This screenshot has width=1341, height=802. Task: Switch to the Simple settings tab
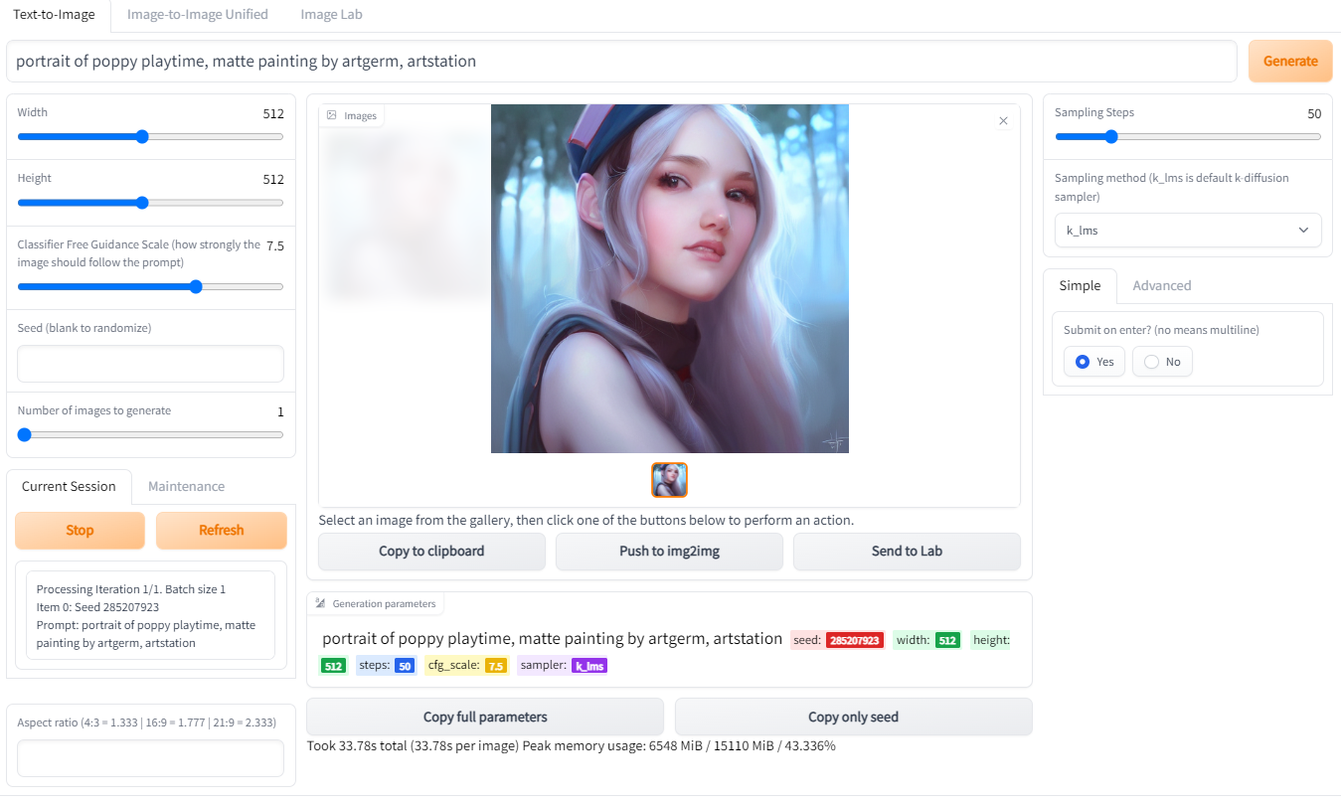[x=1080, y=285]
